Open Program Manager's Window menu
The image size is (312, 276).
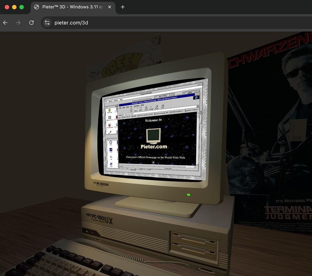pos(116,100)
